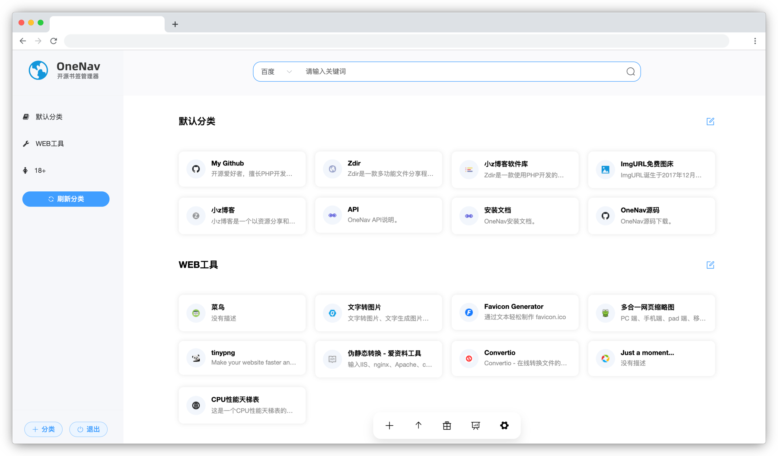The width and height of the screenshot is (778, 456).
Task: Click the plus add-link toolbar icon
Action: tap(389, 426)
